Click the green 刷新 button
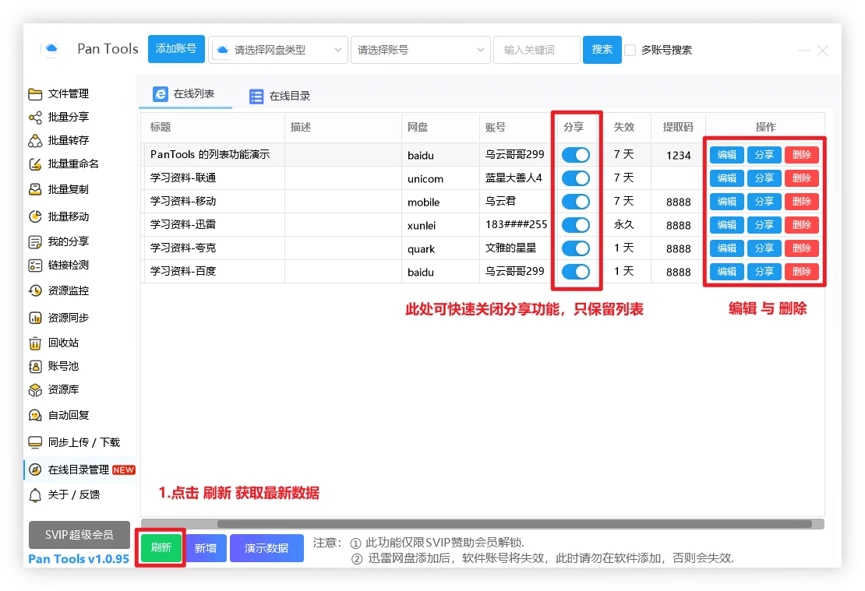The height and width of the screenshot is (591, 865). tap(161, 548)
